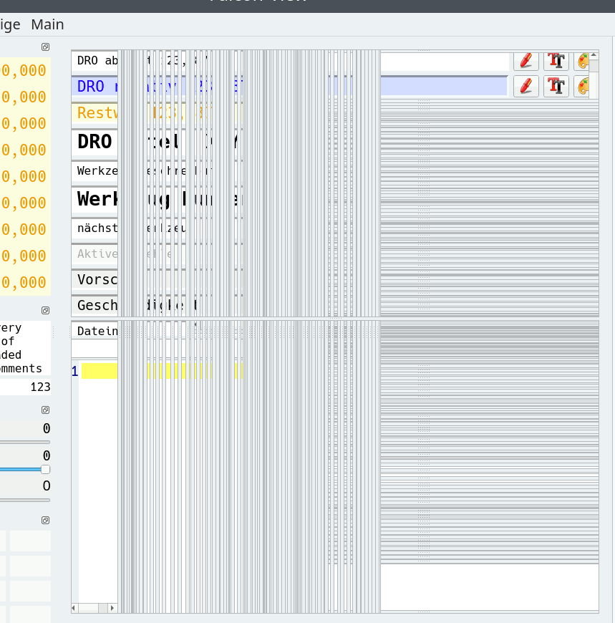
Task: Open the partially visible menu left of Main
Action: pos(9,24)
